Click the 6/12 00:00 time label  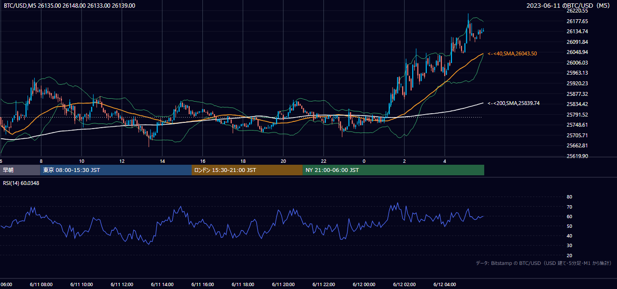[364, 284]
